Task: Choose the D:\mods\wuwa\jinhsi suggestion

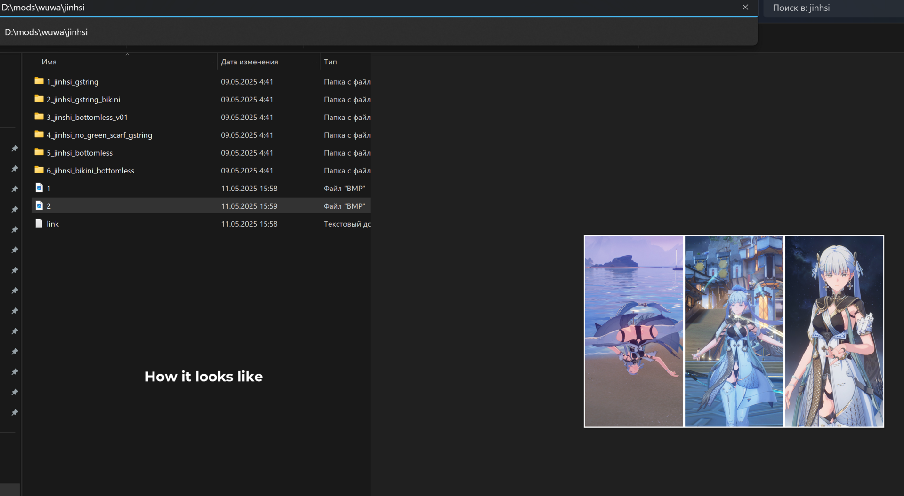Action: click(379, 32)
